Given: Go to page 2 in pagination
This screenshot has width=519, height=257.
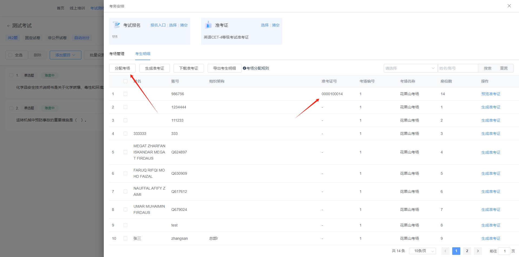Looking at the screenshot, I should point(467,251).
